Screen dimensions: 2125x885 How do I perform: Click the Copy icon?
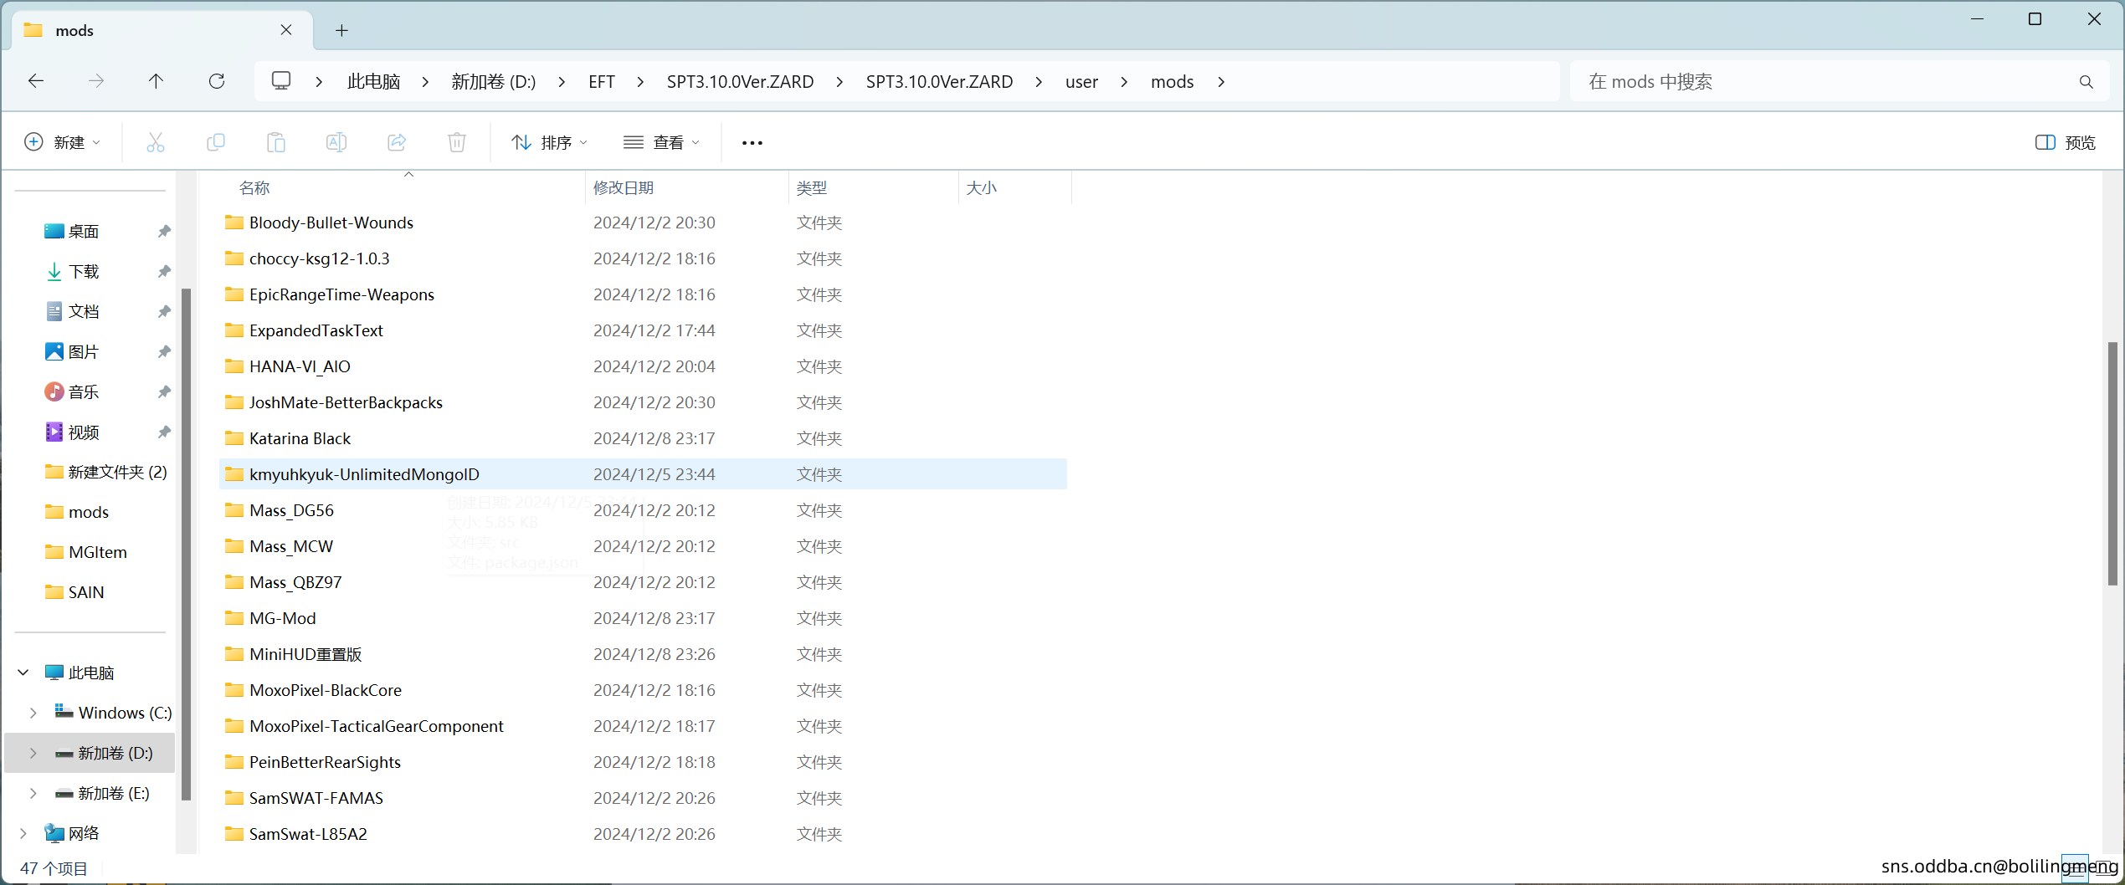pyautogui.click(x=215, y=141)
